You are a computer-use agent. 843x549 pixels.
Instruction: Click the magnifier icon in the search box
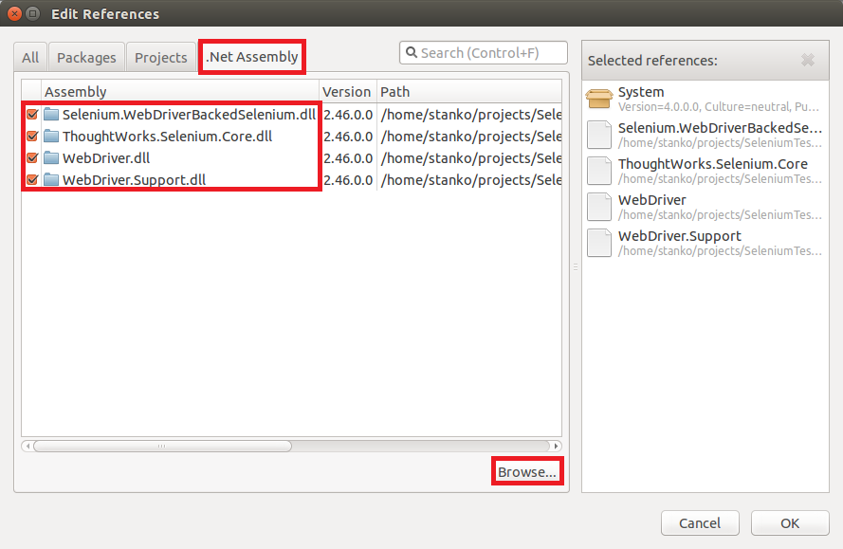click(412, 53)
